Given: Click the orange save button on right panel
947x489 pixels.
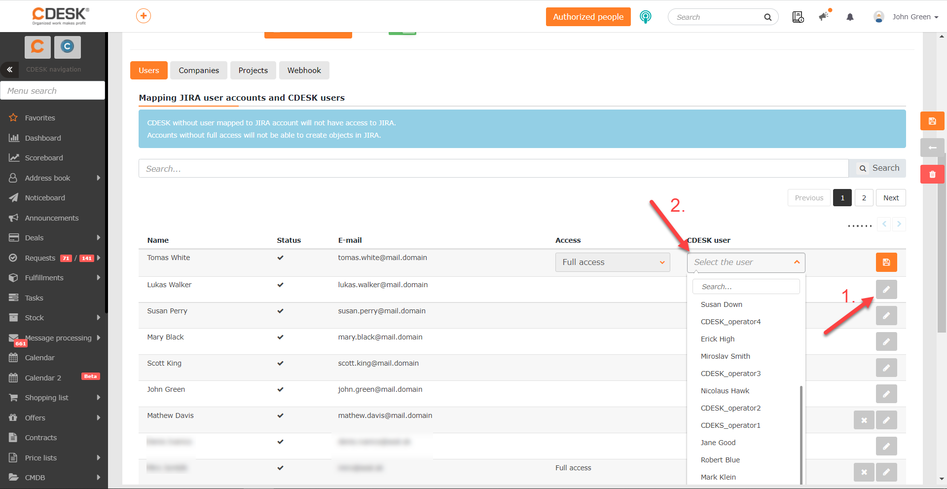Looking at the screenshot, I should point(932,121).
